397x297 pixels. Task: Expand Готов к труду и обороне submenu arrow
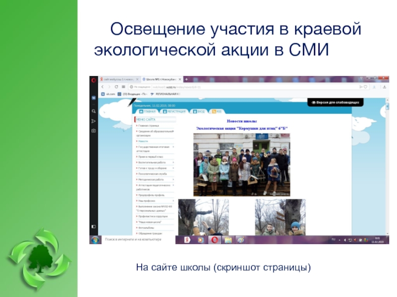click(x=173, y=168)
